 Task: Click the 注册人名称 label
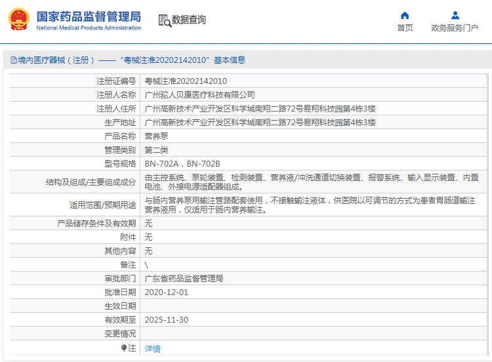pos(116,94)
